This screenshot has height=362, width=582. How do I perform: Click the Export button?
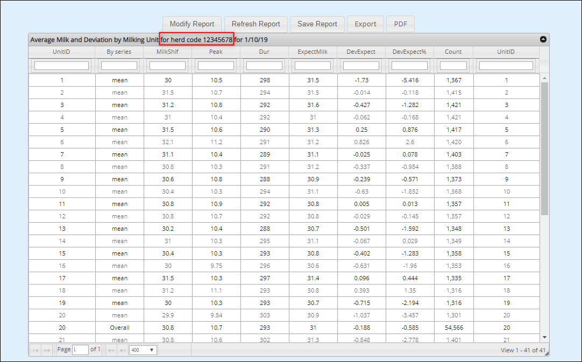coord(365,24)
